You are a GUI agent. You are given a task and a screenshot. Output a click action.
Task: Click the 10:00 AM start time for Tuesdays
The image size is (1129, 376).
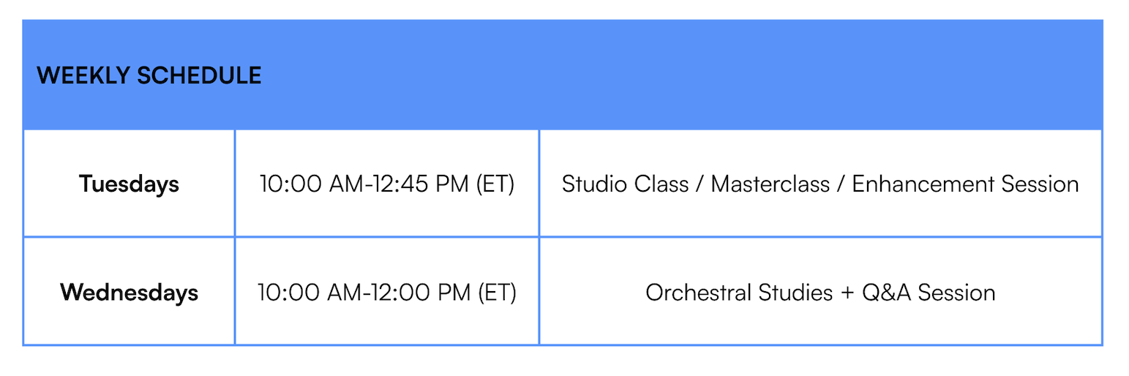307,184
